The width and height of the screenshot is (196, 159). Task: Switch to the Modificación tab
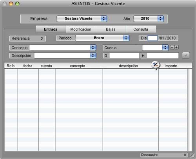(x=81, y=29)
